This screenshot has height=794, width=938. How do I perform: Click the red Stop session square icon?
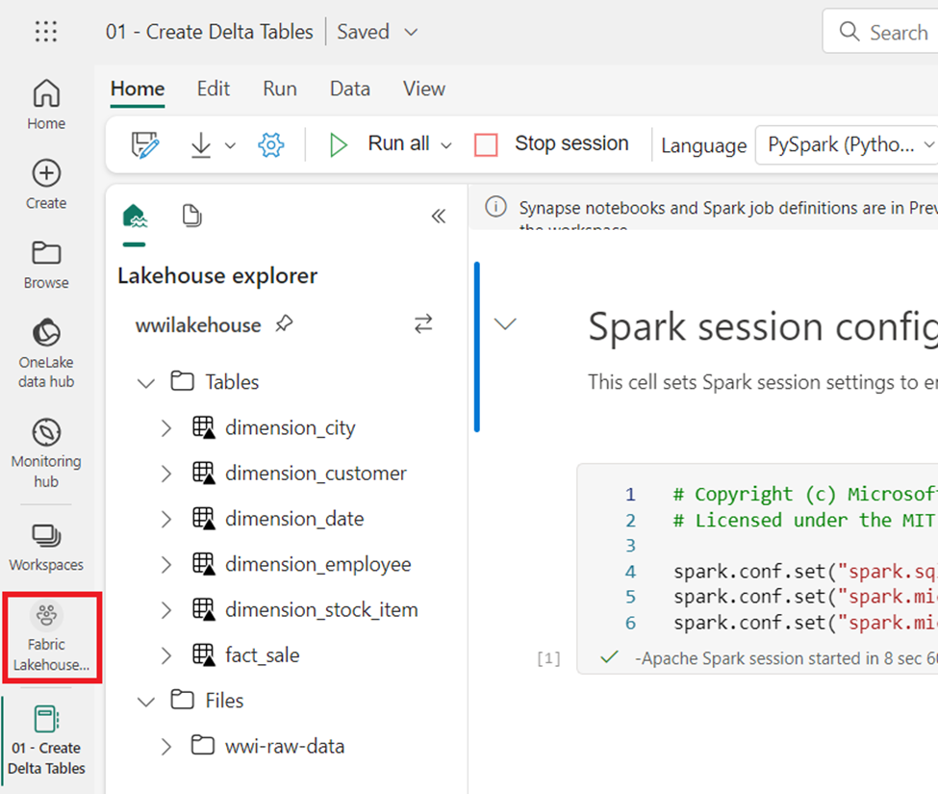pos(486,144)
